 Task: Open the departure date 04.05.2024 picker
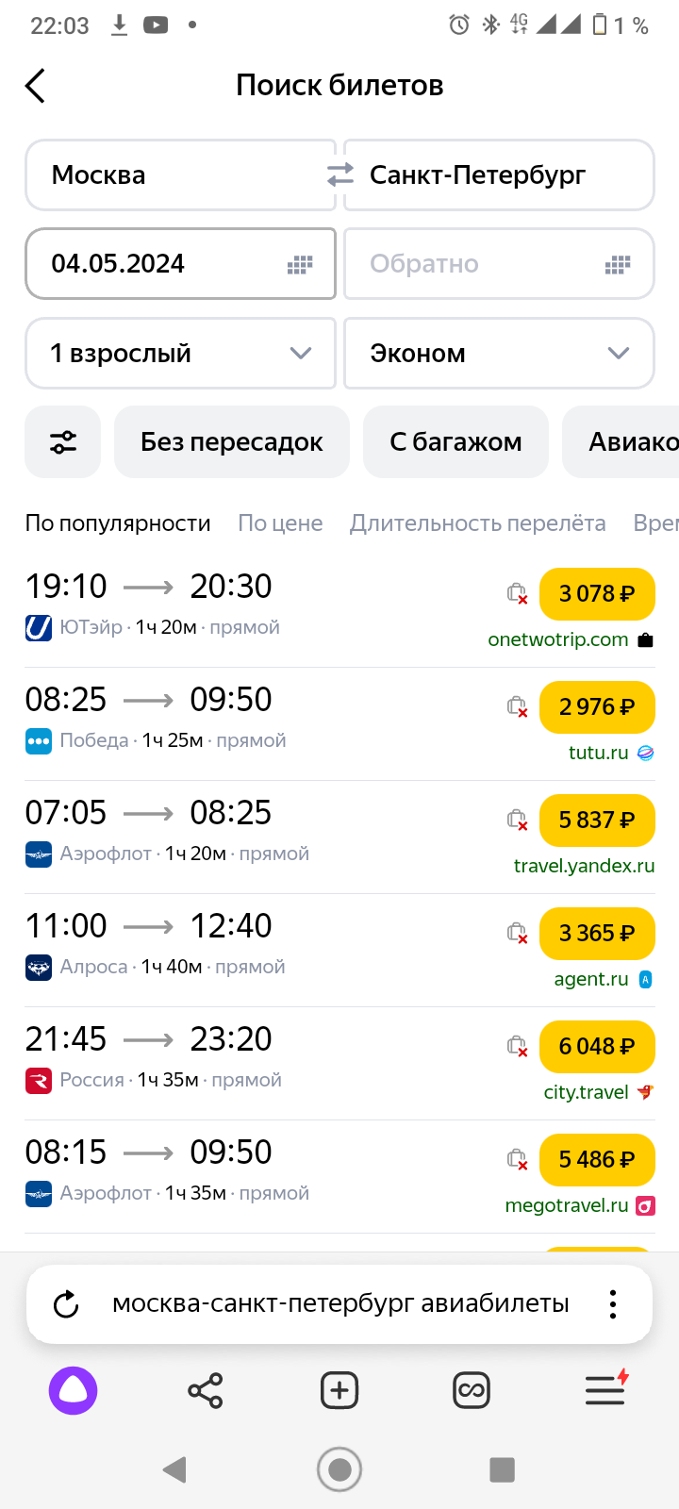coord(180,264)
